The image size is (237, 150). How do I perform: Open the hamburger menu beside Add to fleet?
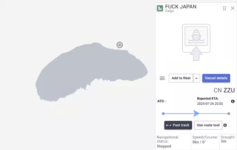pyautogui.click(x=162, y=78)
